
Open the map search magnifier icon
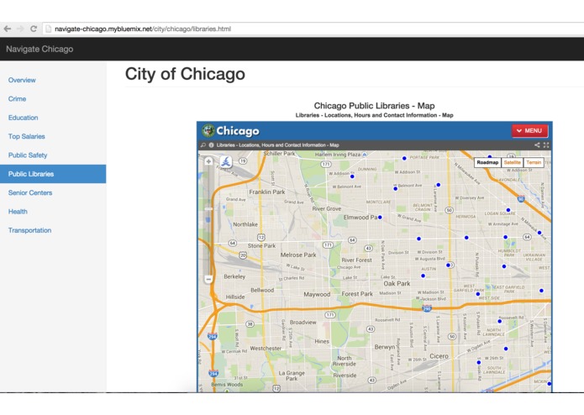point(203,145)
